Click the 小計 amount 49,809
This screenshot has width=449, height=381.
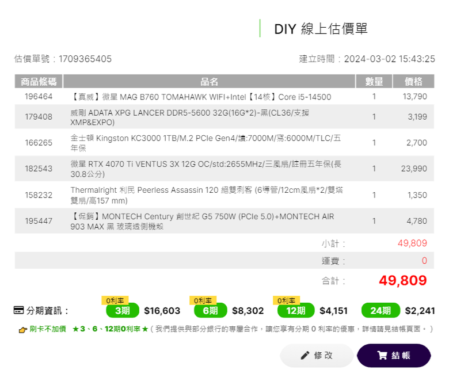tap(412, 243)
